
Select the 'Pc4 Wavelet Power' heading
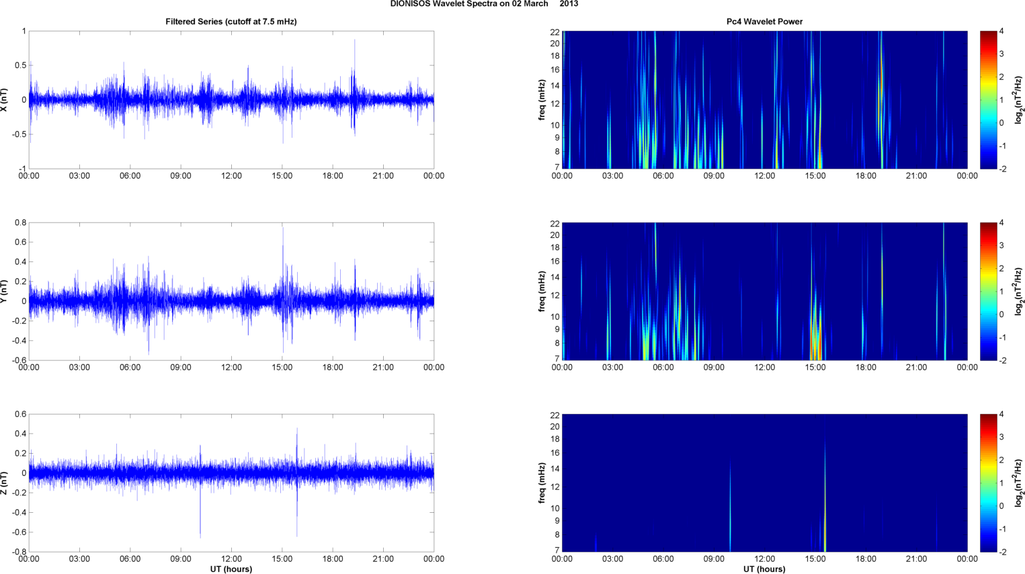click(x=764, y=22)
